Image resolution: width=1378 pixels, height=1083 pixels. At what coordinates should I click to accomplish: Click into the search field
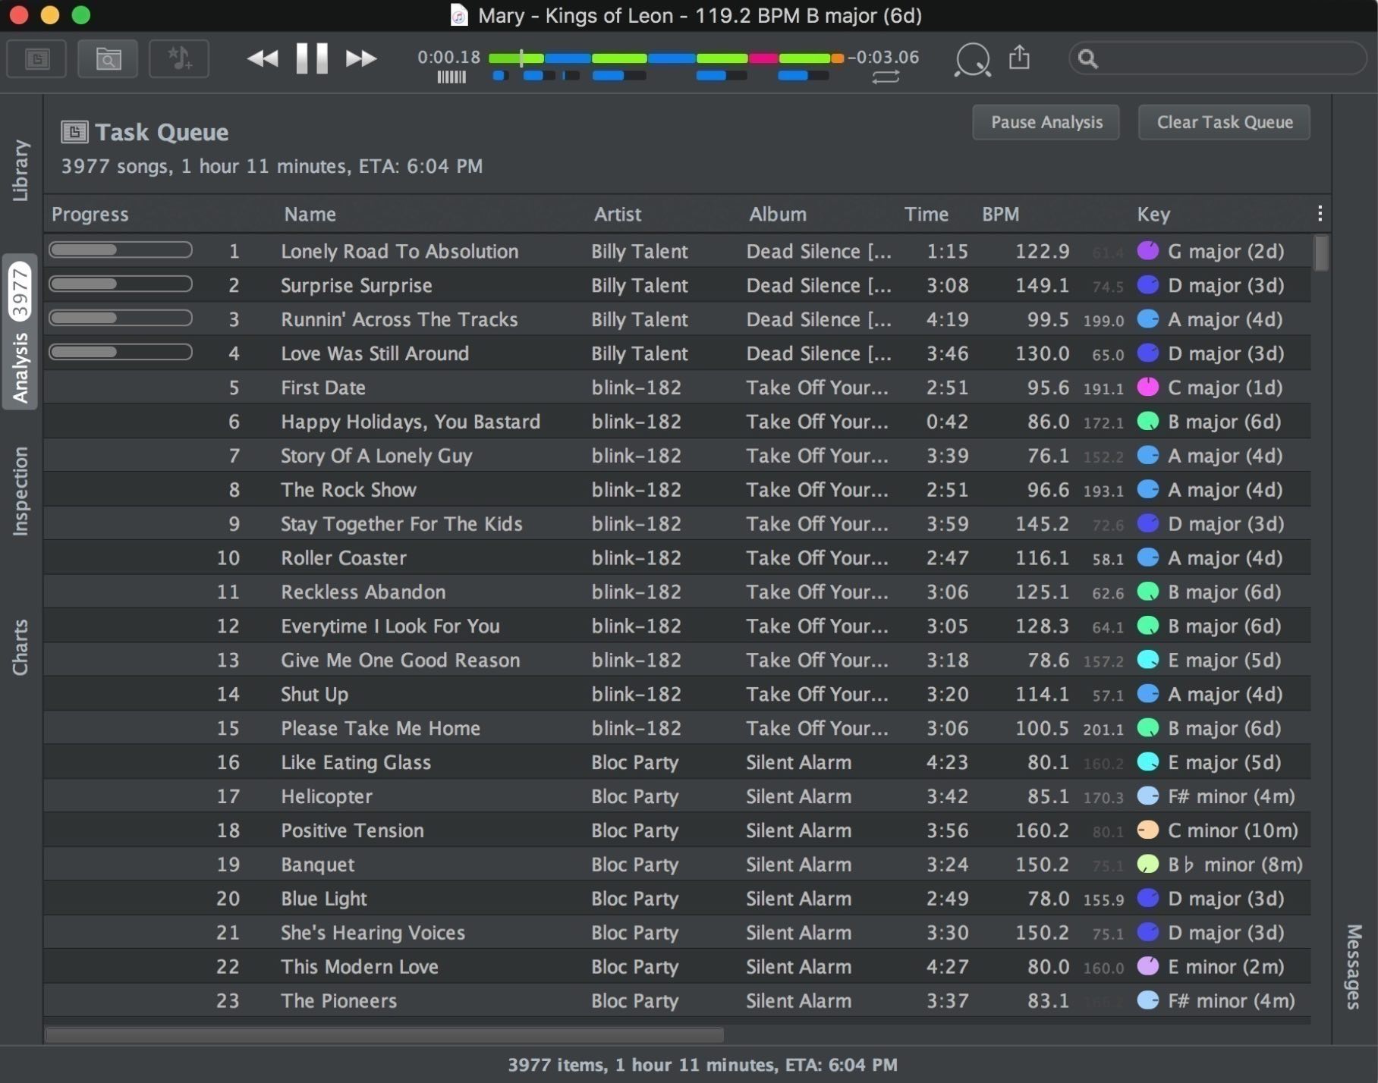(x=1218, y=58)
